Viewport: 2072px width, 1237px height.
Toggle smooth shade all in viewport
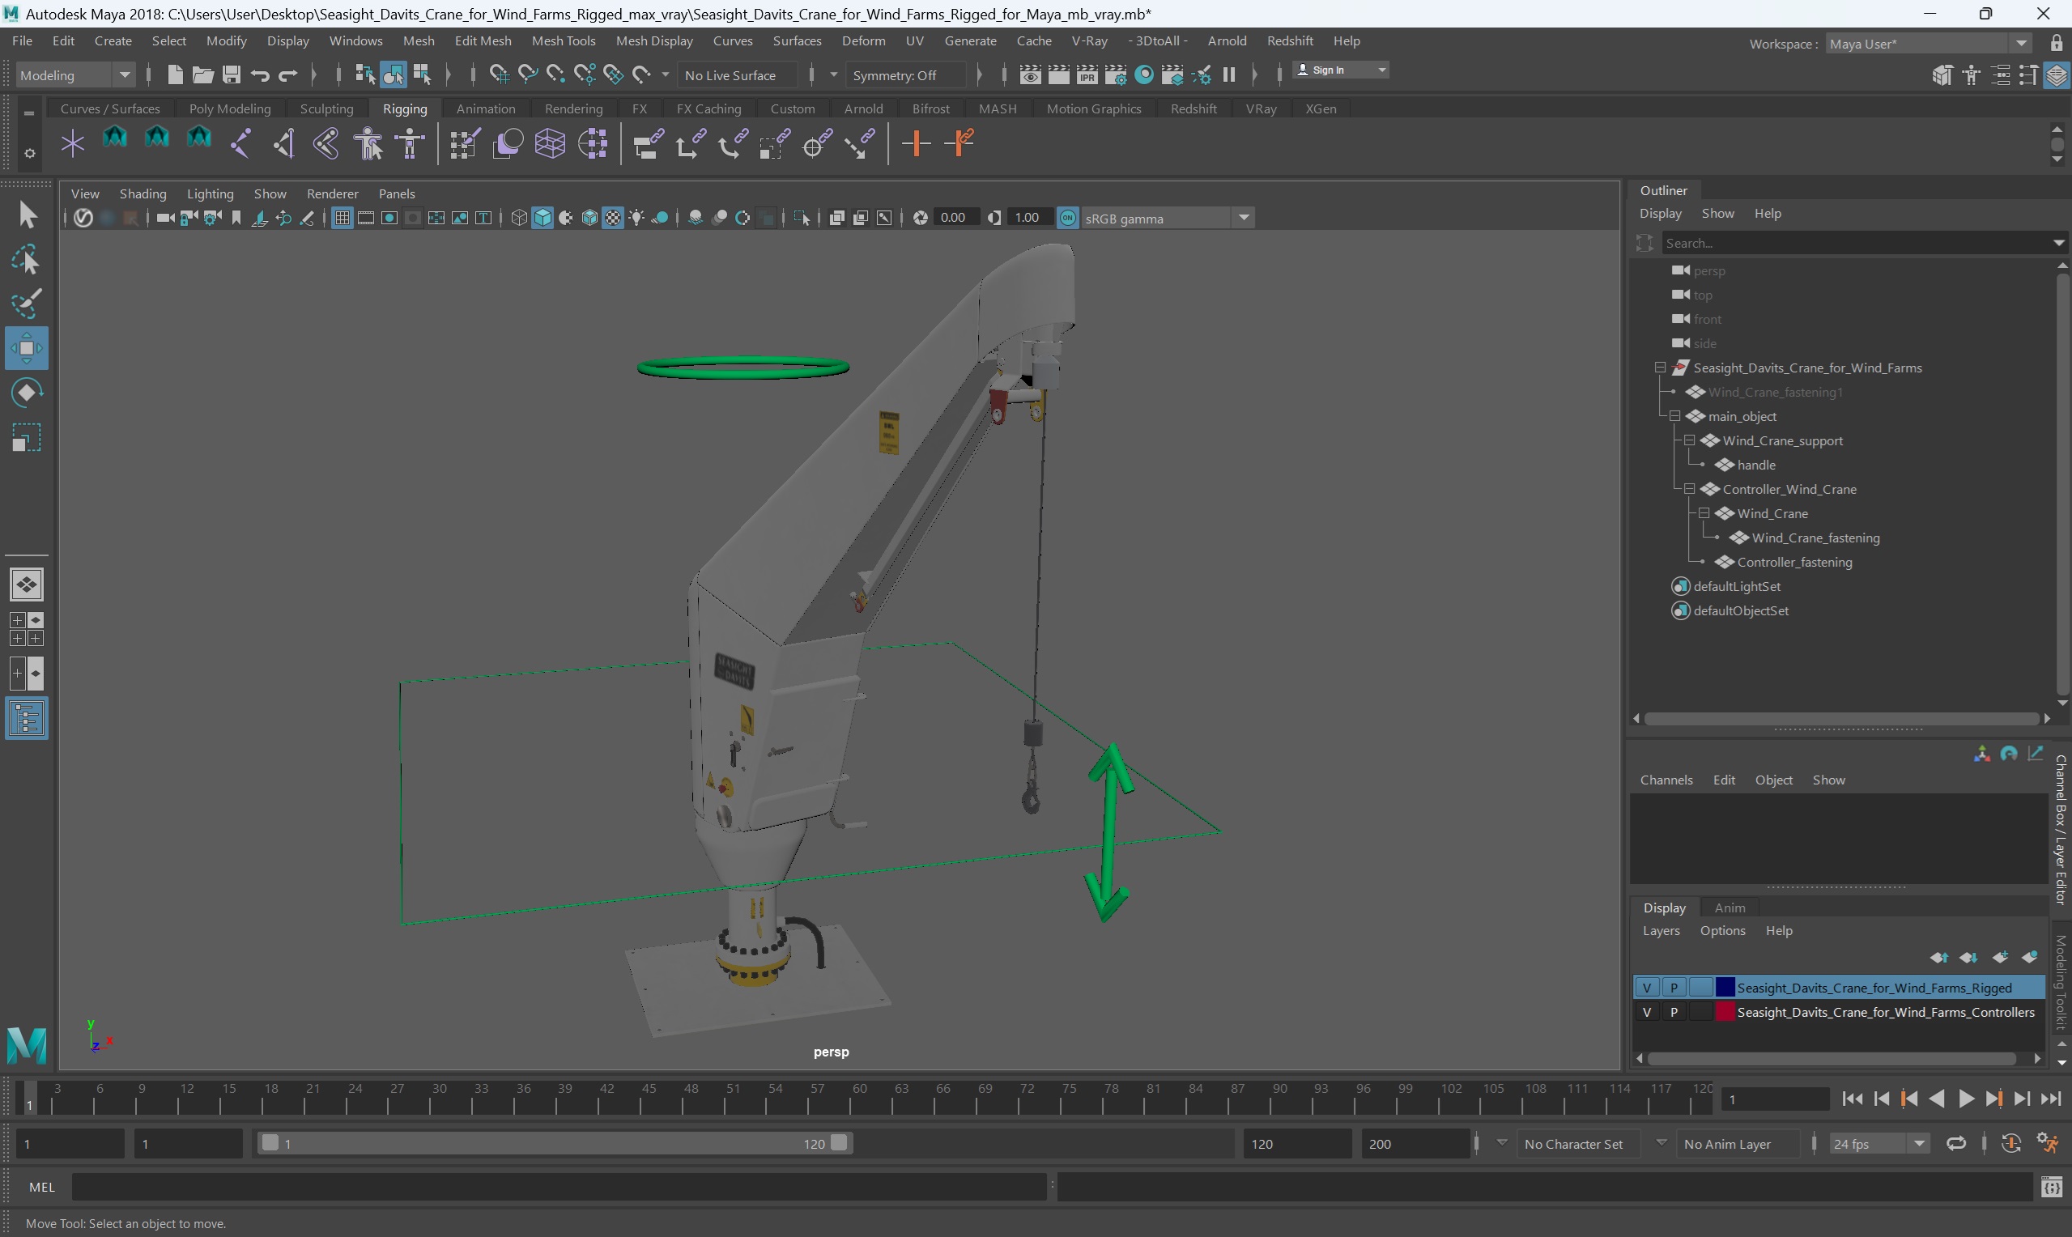[x=542, y=219]
